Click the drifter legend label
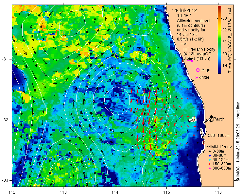The height and width of the screenshot is (196, 242). tap(204, 77)
